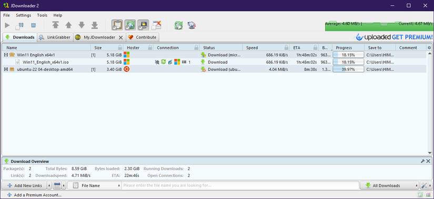Move selection to bottom of the list

(95, 25)
